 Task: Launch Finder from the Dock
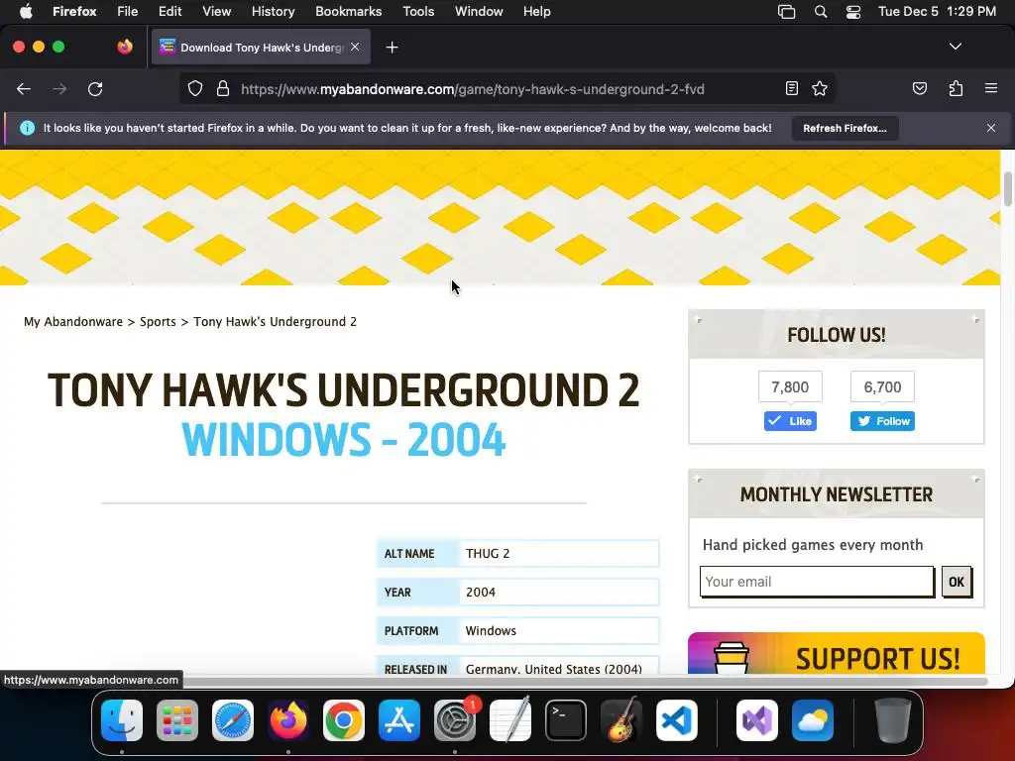(x=122, y=720)
